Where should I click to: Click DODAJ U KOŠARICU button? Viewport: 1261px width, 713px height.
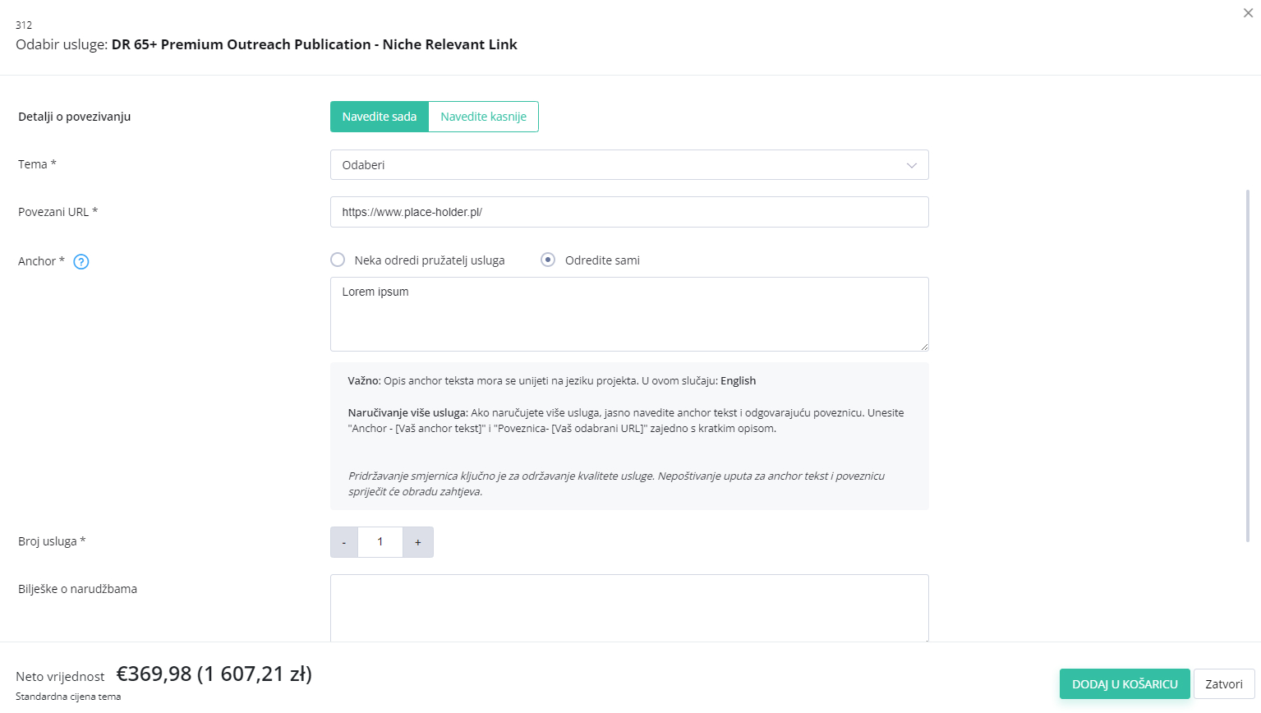(1125, 684)
